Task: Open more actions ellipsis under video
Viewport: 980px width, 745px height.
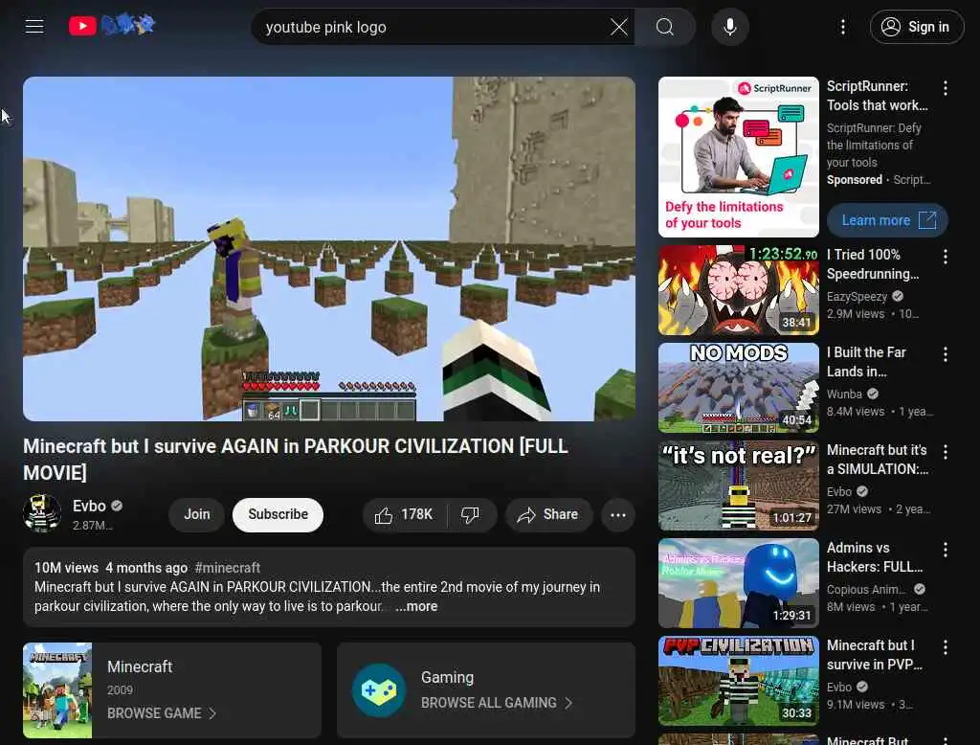Action: [x=618, y=515]
